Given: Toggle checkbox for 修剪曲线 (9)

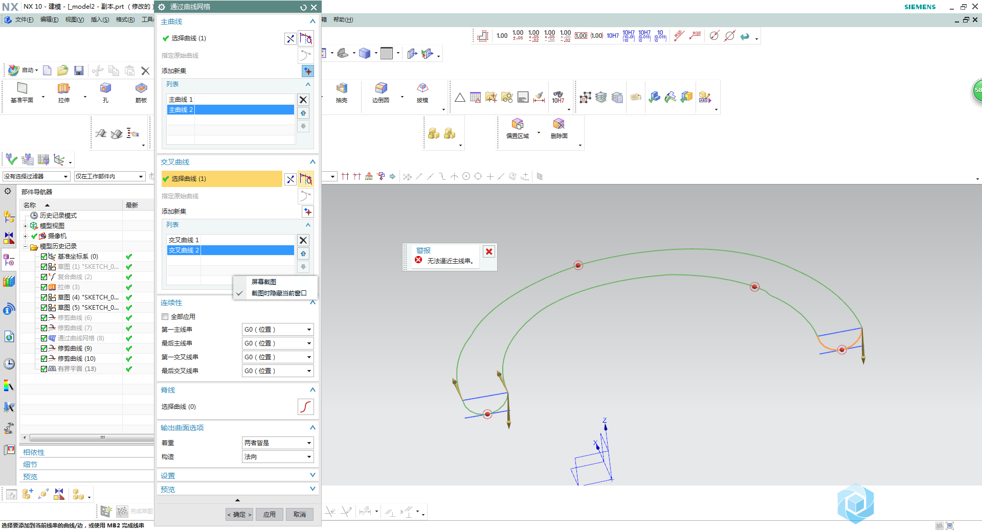Looking at the screenshot, I should 44,349.
